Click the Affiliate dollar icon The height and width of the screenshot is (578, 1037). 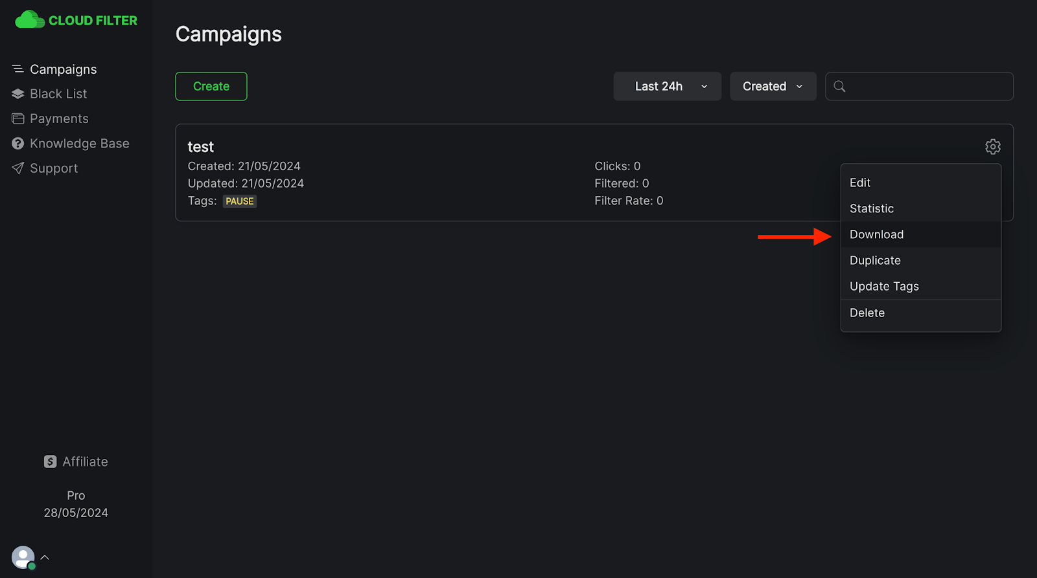[50, 461]
